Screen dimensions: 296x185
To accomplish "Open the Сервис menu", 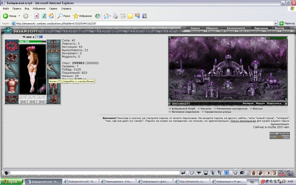I will tap(53, 8).
